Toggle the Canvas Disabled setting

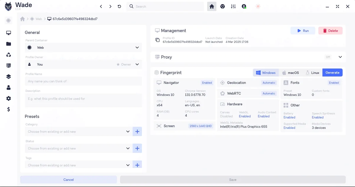[226, 116]
